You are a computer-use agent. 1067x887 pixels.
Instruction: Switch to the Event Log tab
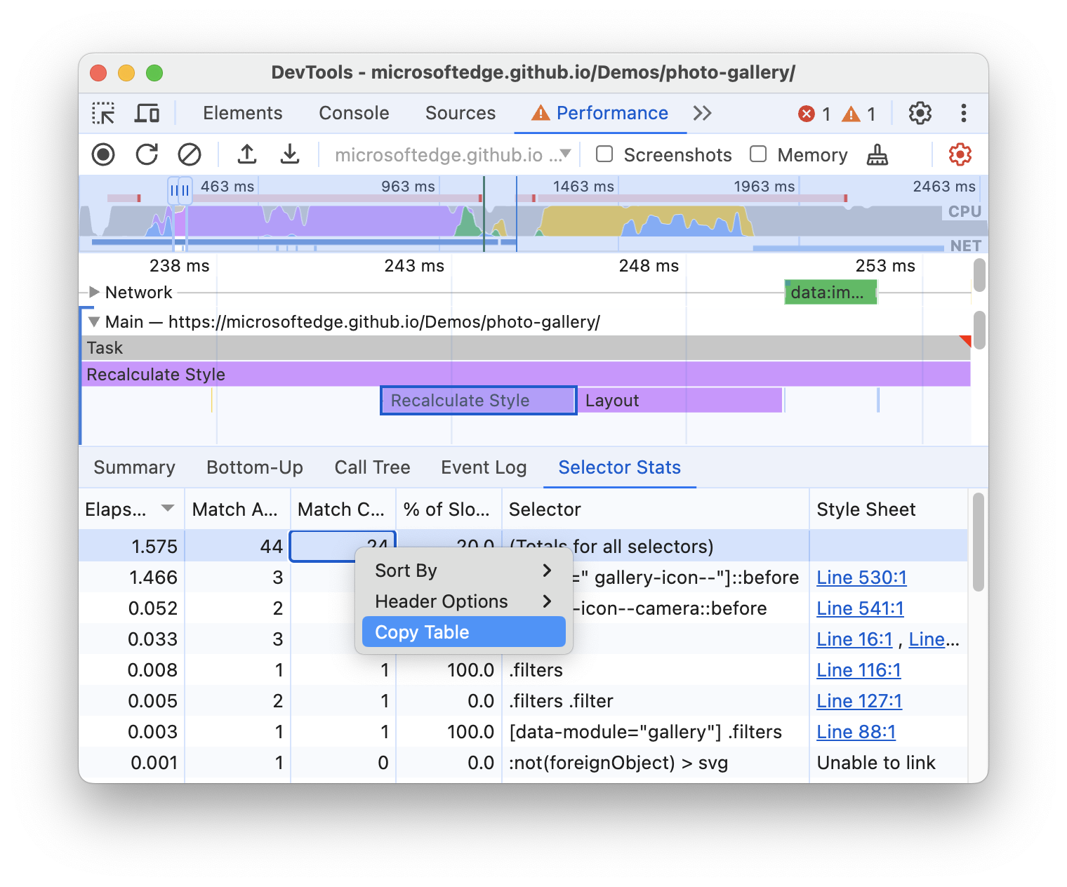pos(483,467)
